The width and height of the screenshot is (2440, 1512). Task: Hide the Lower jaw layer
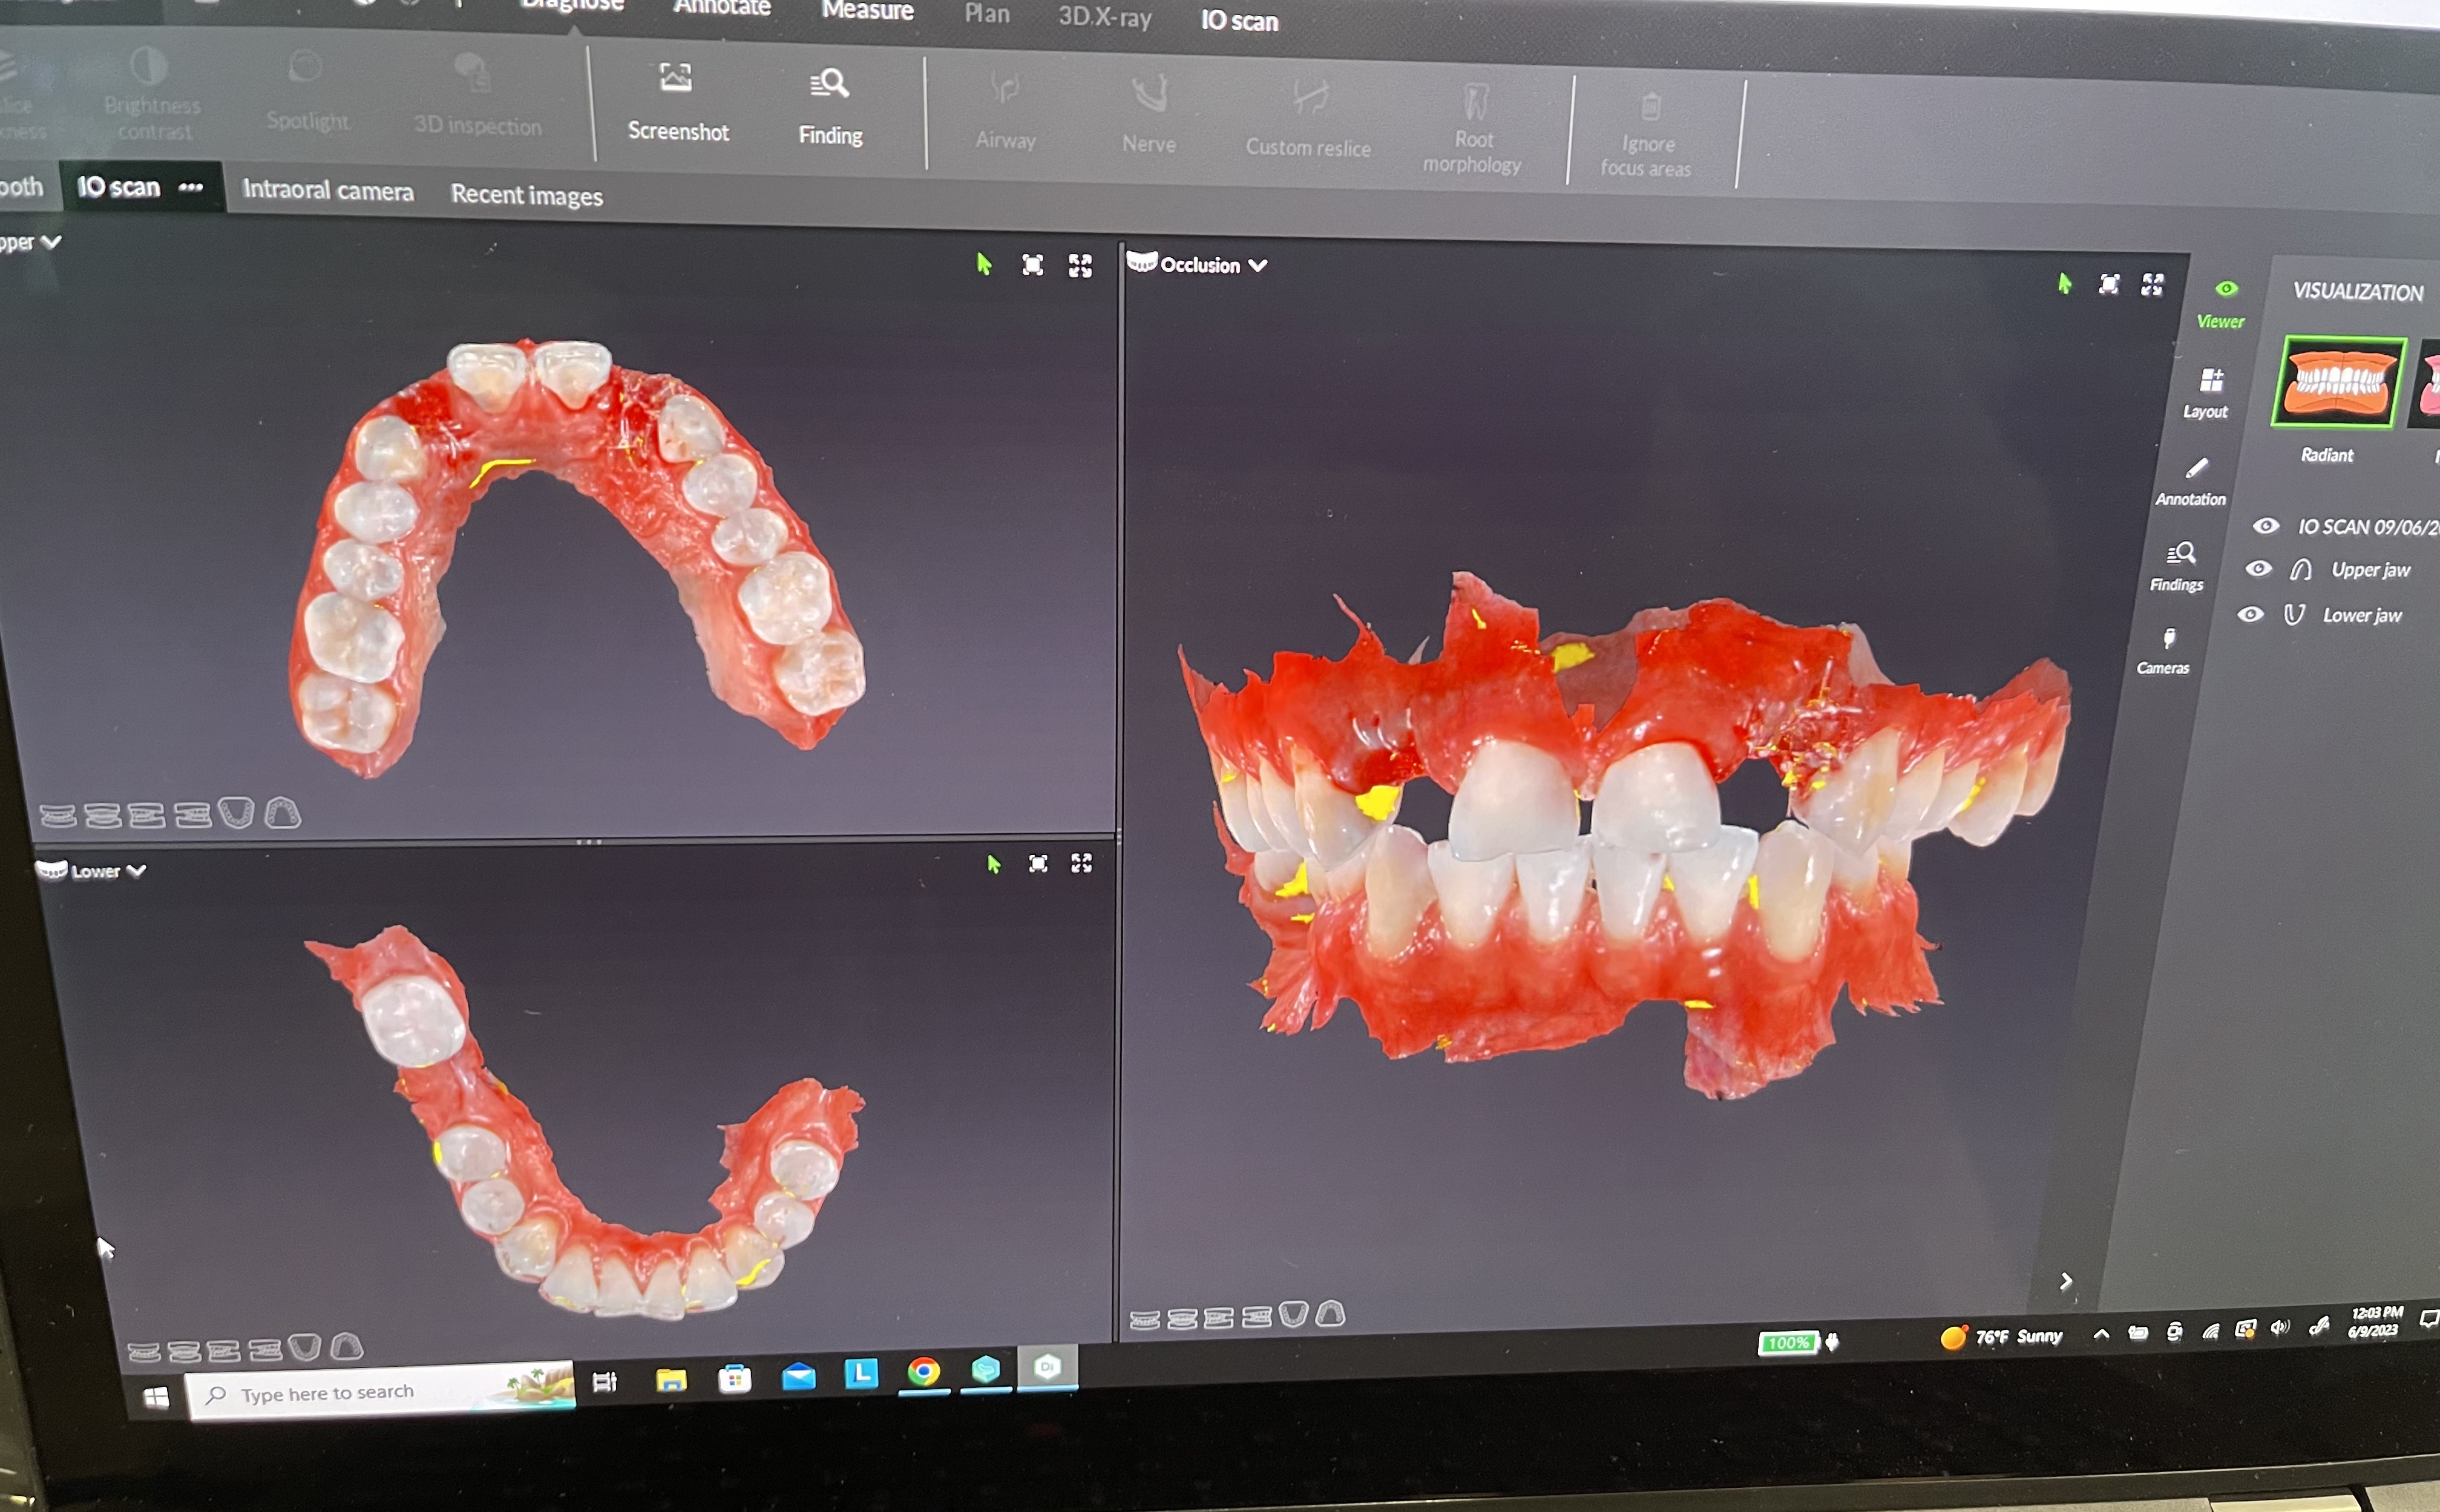[2250, 614]
